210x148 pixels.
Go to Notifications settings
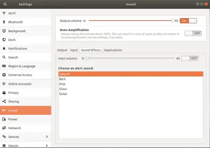click(26, 49)
